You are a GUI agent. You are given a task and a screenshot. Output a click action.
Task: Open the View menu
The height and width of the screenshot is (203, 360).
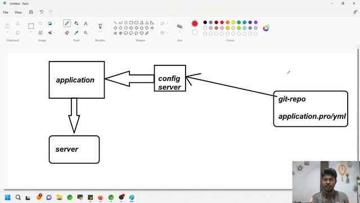click(x=18, y=12)
